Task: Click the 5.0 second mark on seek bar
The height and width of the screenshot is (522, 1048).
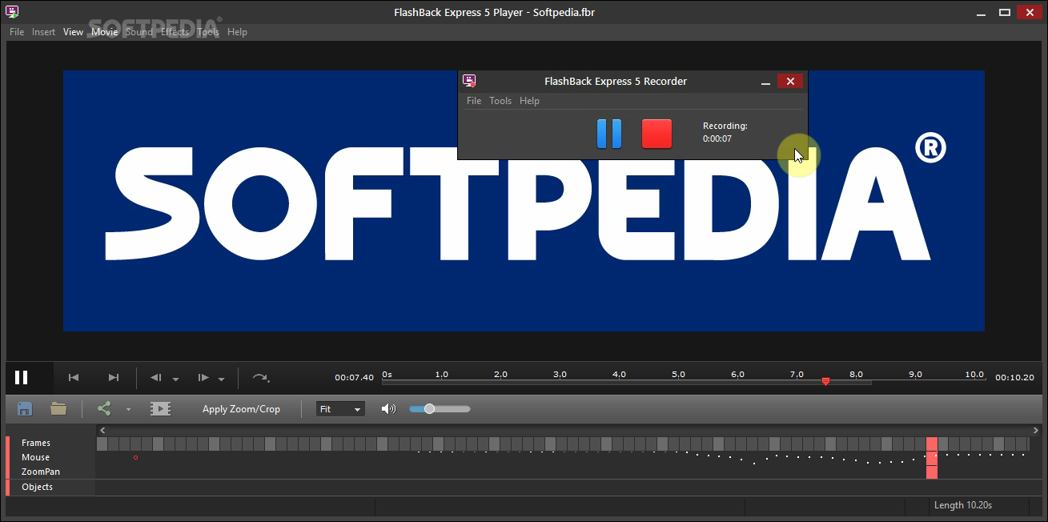Action: [x=678, y=375]
